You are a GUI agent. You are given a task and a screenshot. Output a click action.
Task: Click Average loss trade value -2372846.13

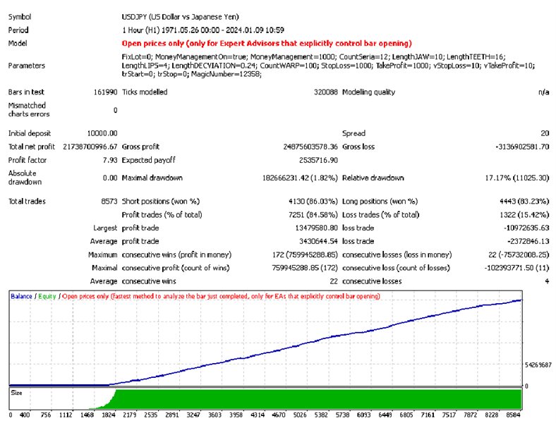click(528, 241)
